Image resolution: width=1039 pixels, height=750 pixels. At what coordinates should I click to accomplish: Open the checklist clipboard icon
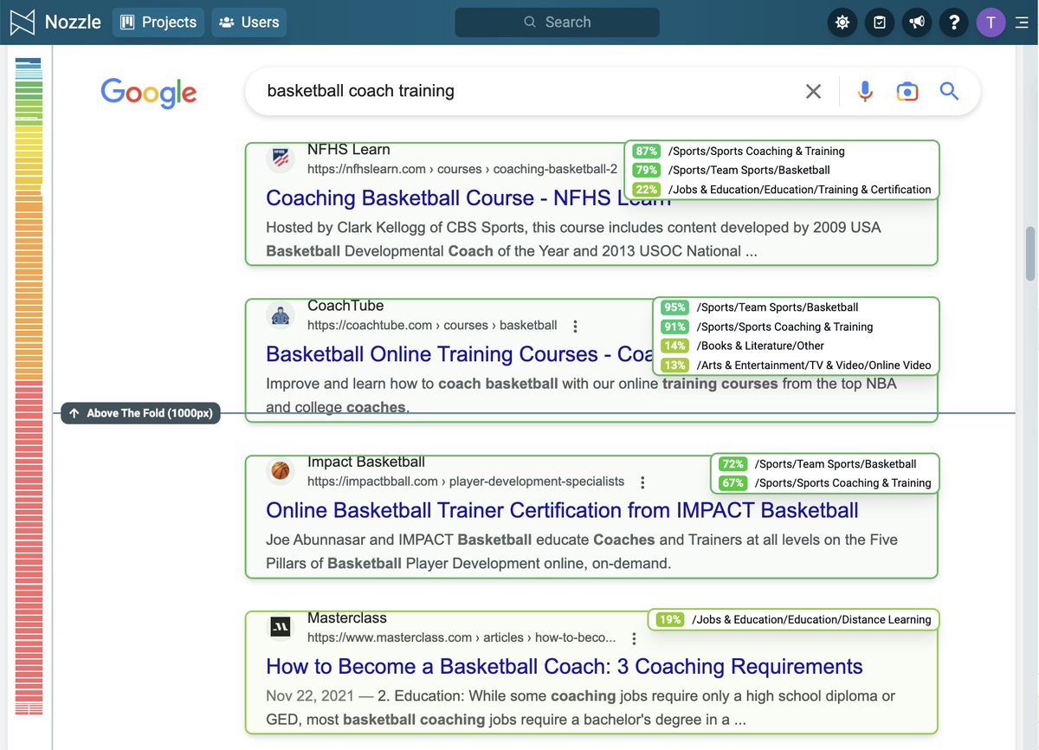coord(880,23)
